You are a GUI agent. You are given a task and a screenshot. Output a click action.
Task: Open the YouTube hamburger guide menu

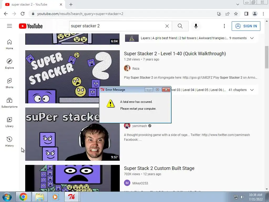[x=9, y=26]
